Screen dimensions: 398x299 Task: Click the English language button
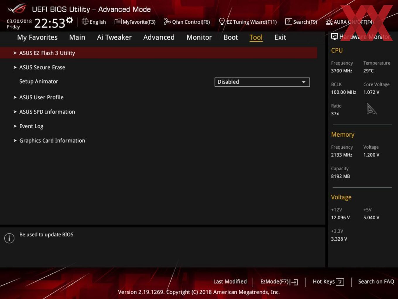[98, 22]
